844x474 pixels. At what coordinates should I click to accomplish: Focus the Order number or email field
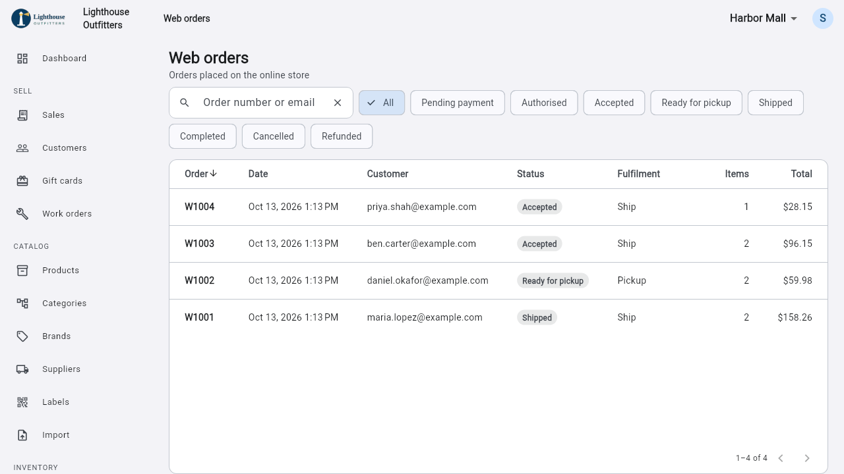coord(261,103)
